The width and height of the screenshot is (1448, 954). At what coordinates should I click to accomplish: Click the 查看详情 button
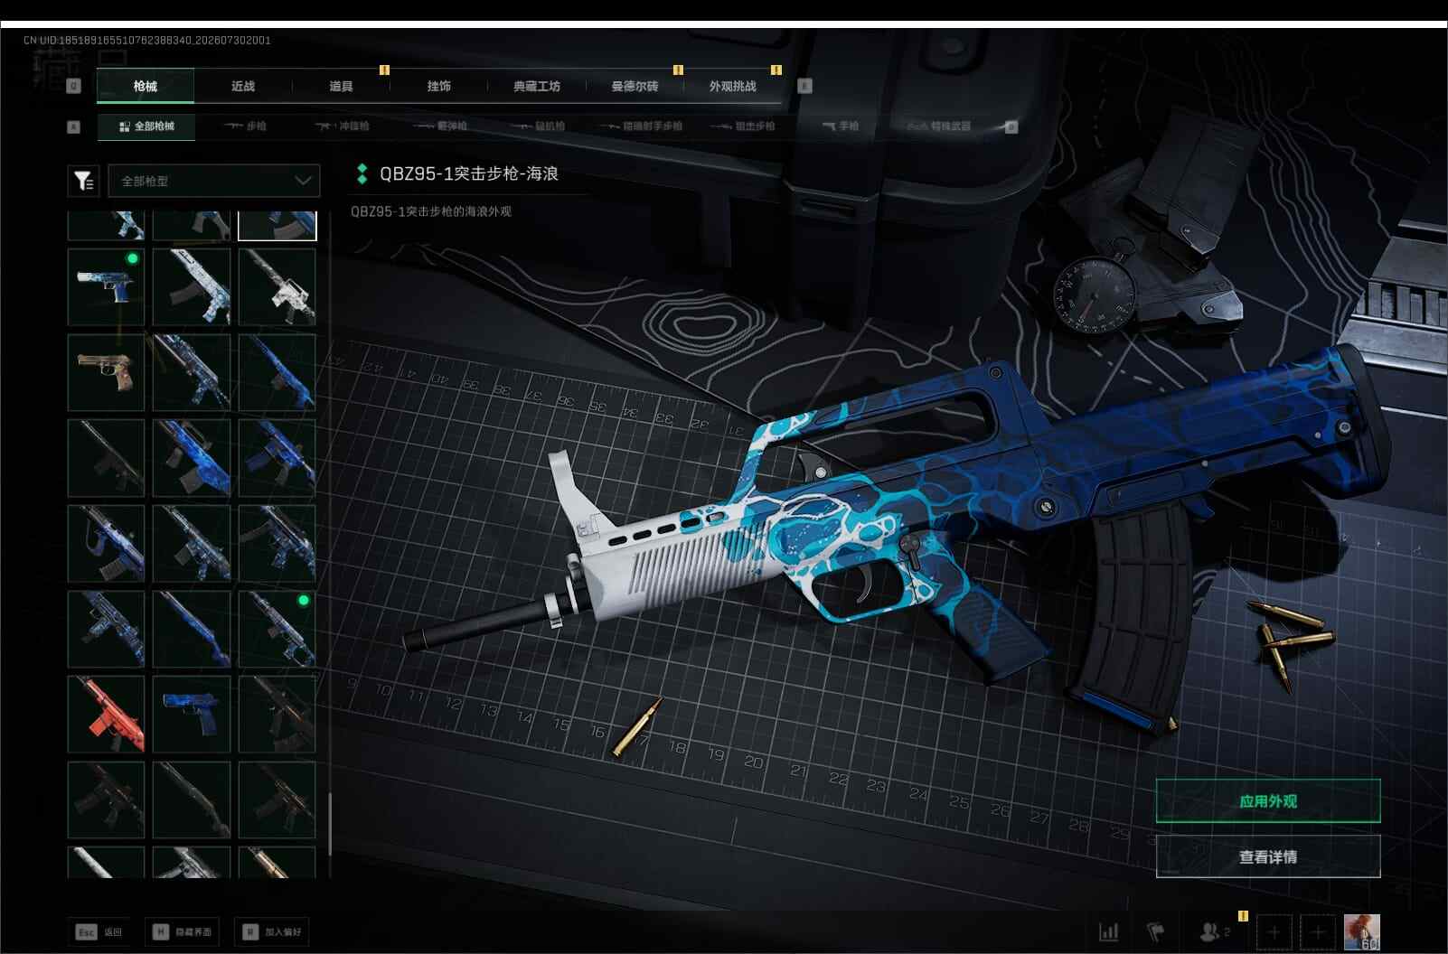click(x=1268, y=856)
